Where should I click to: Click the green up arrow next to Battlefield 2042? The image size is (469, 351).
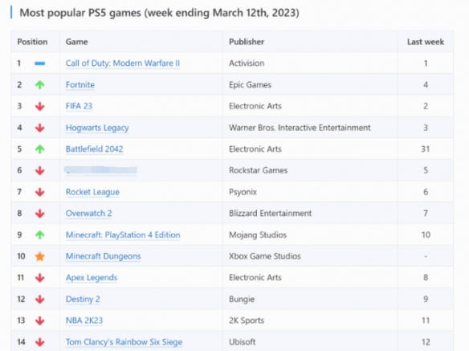coord(40,149)
